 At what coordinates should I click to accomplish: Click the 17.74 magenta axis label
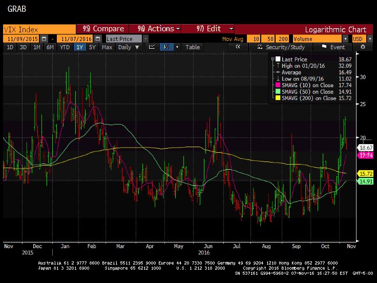(x=366, y=155)
